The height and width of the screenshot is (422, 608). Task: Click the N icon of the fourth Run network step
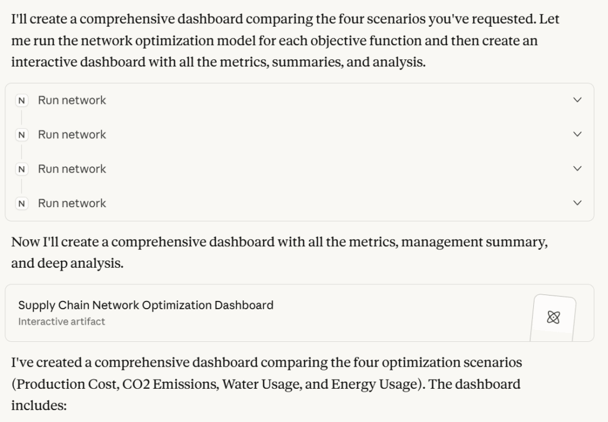pos(22,204)
